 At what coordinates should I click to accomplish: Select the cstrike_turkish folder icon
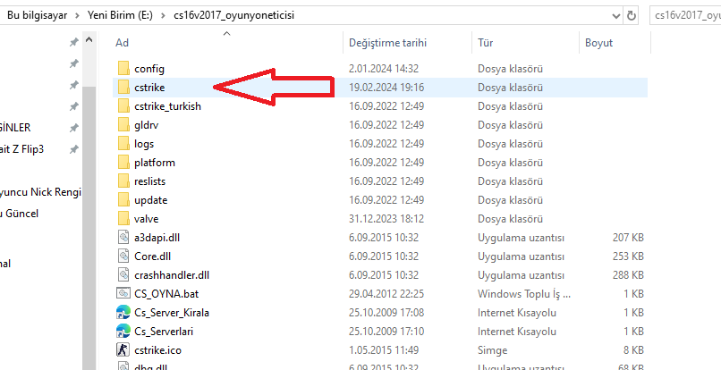123,106
